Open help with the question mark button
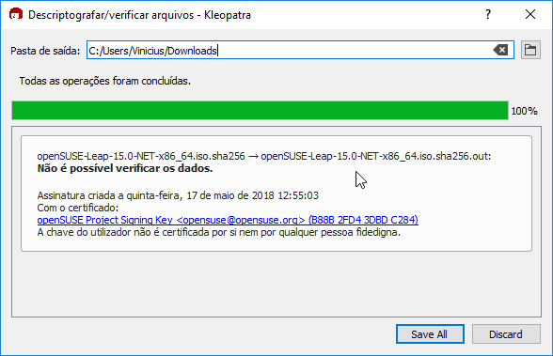The height and width of the screenshot is (356, 553). (x=488, y=14)
